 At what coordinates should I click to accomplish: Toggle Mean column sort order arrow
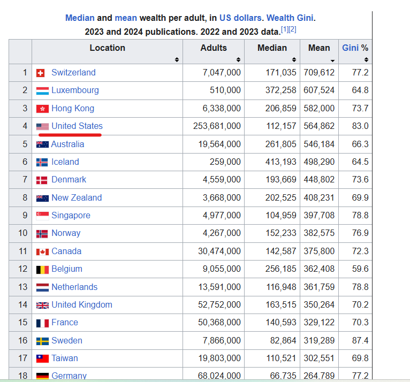point(332,60)
